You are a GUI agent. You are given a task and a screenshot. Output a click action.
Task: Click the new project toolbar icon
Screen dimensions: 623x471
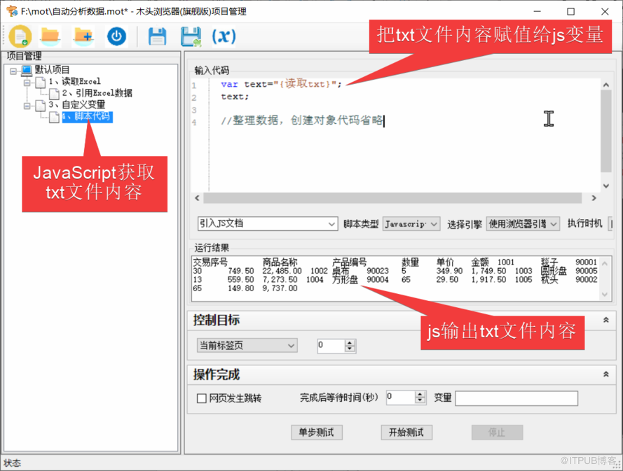coord(20,36)
